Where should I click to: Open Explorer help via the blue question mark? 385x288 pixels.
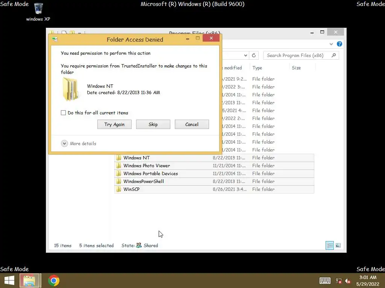coord(340,44)
